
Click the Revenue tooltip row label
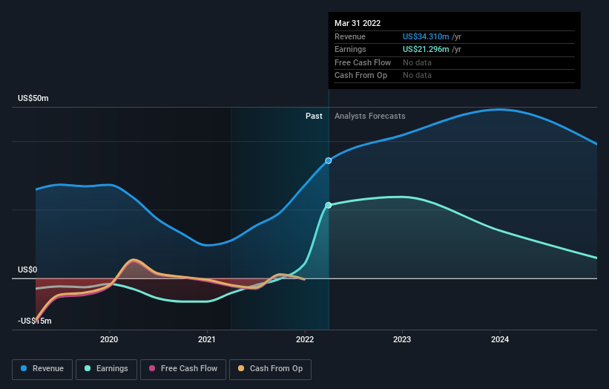[350, 36]
